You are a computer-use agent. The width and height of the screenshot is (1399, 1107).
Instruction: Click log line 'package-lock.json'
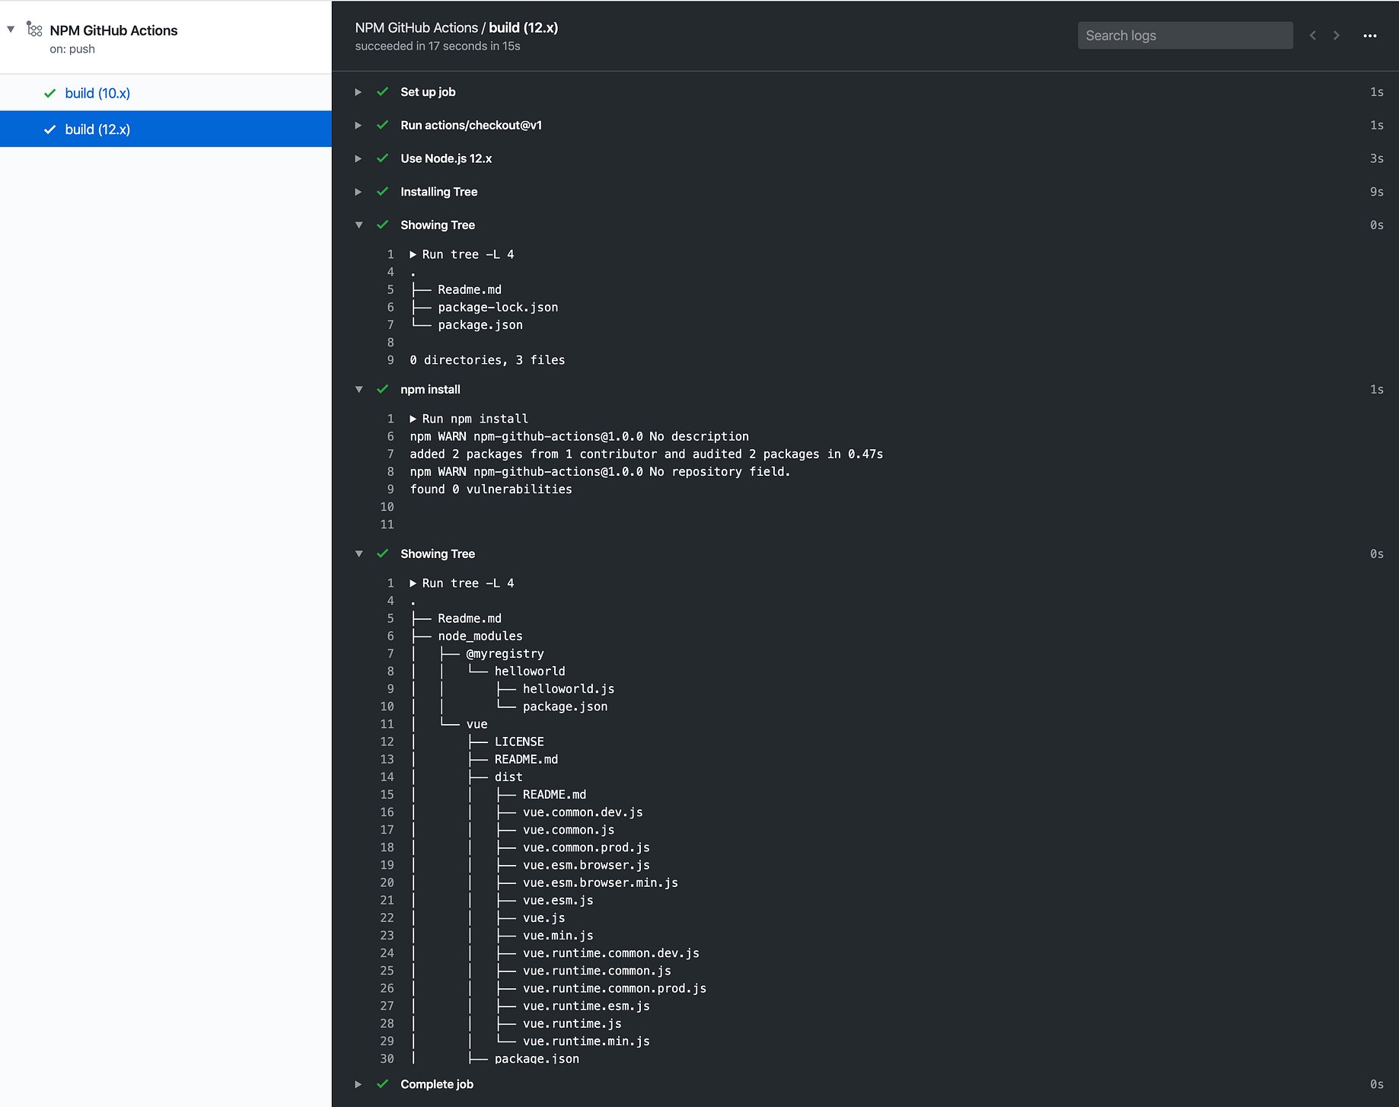(498, 308)
